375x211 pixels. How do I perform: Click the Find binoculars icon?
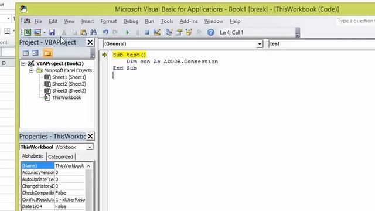(x=93, y=32)
